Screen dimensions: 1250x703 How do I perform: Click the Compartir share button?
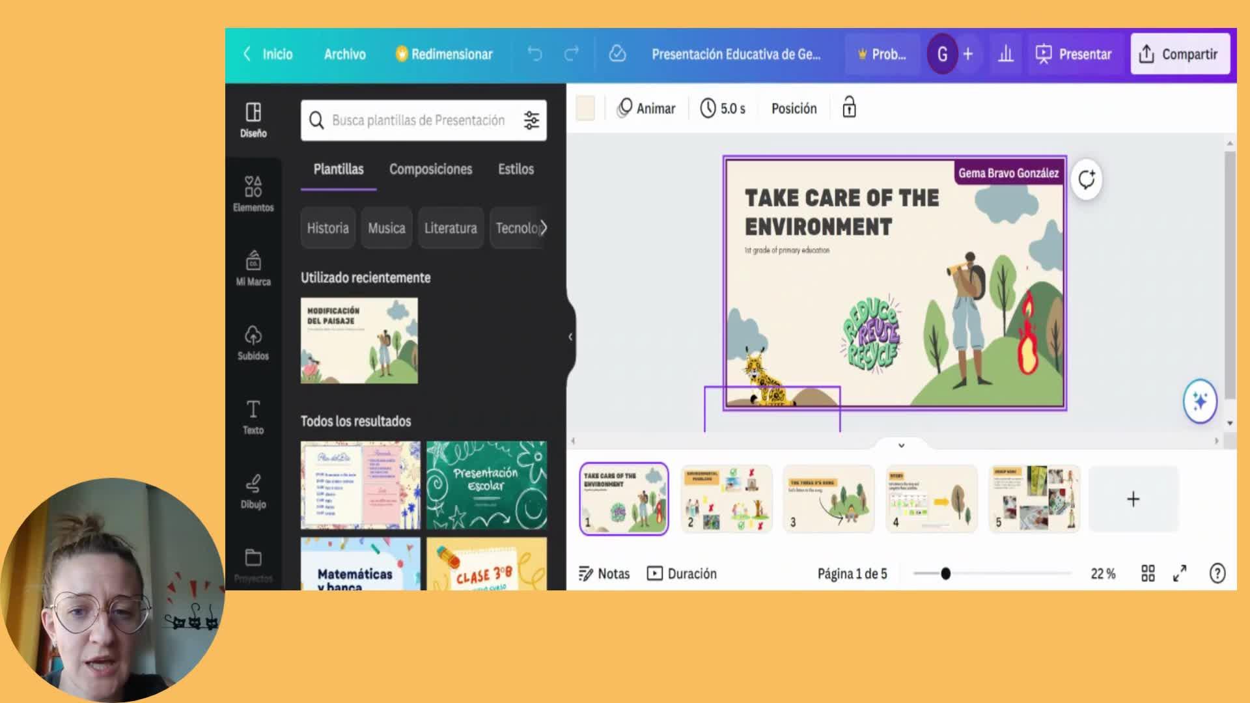click(x=1179, y=54)
